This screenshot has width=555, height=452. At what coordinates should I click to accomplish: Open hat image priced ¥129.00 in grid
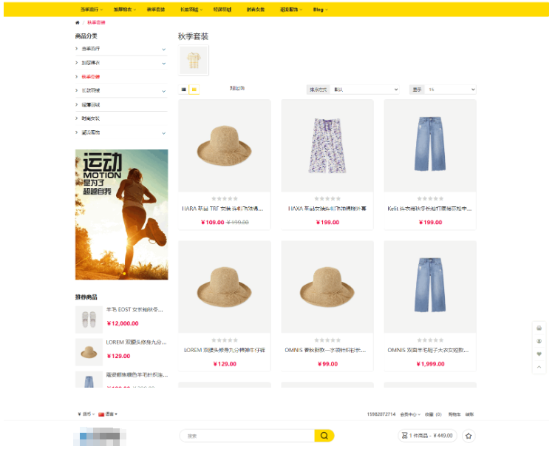tap(225, 287)
